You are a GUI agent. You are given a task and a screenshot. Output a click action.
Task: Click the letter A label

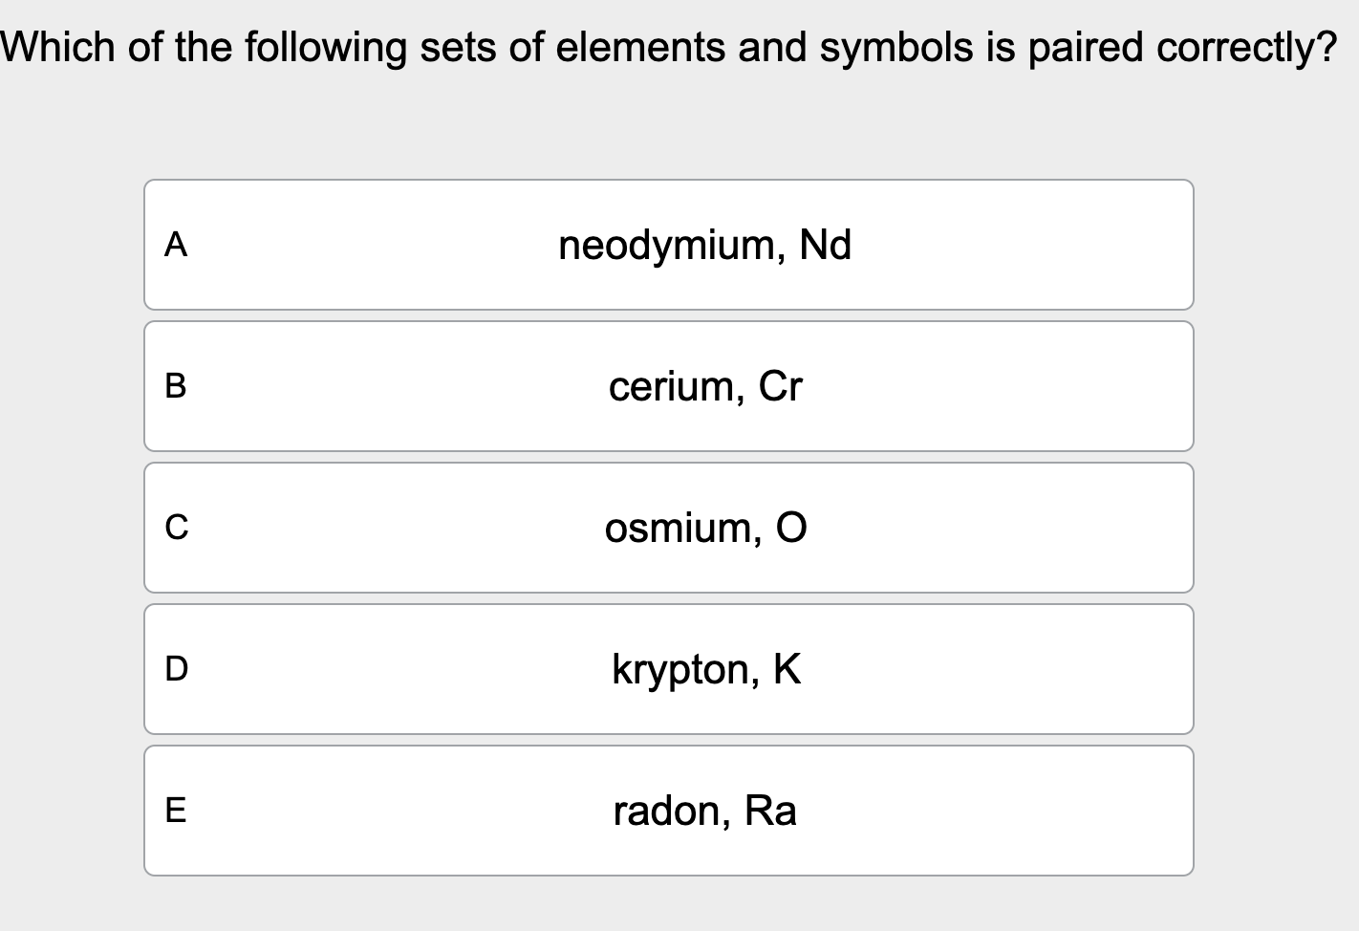tap(176, 246)
